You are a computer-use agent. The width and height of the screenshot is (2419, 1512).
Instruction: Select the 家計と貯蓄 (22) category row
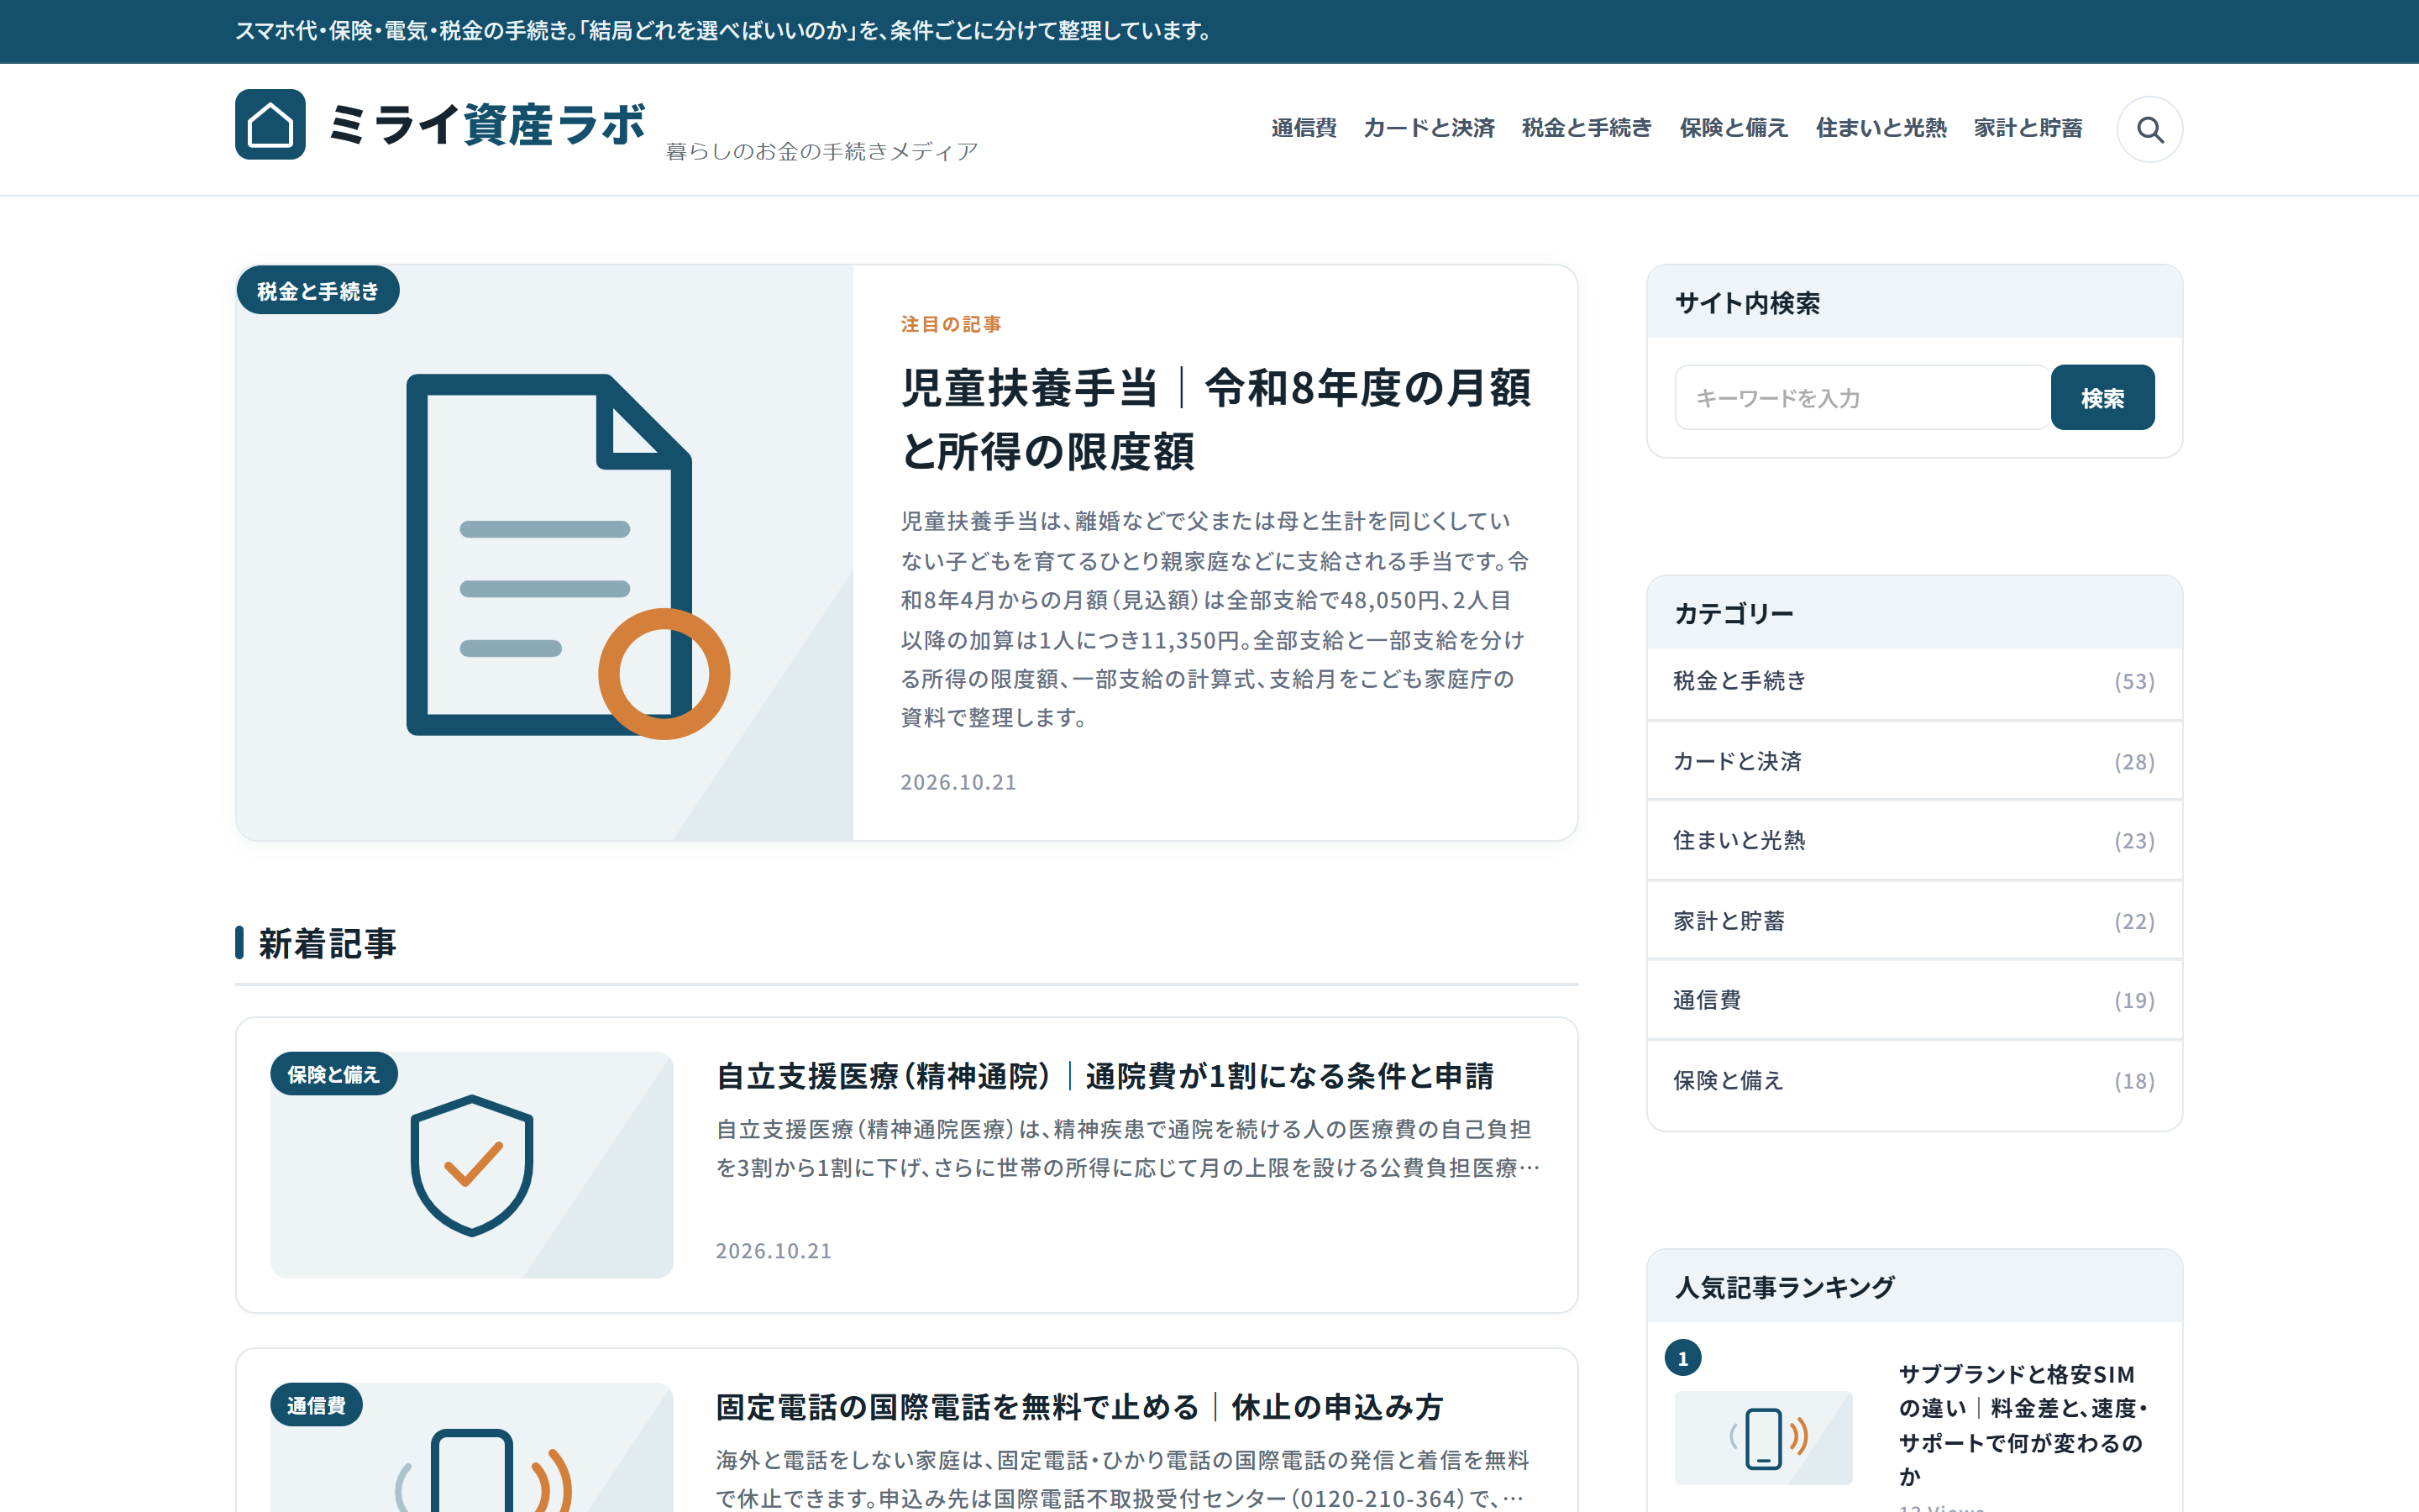coord(1914,921)
